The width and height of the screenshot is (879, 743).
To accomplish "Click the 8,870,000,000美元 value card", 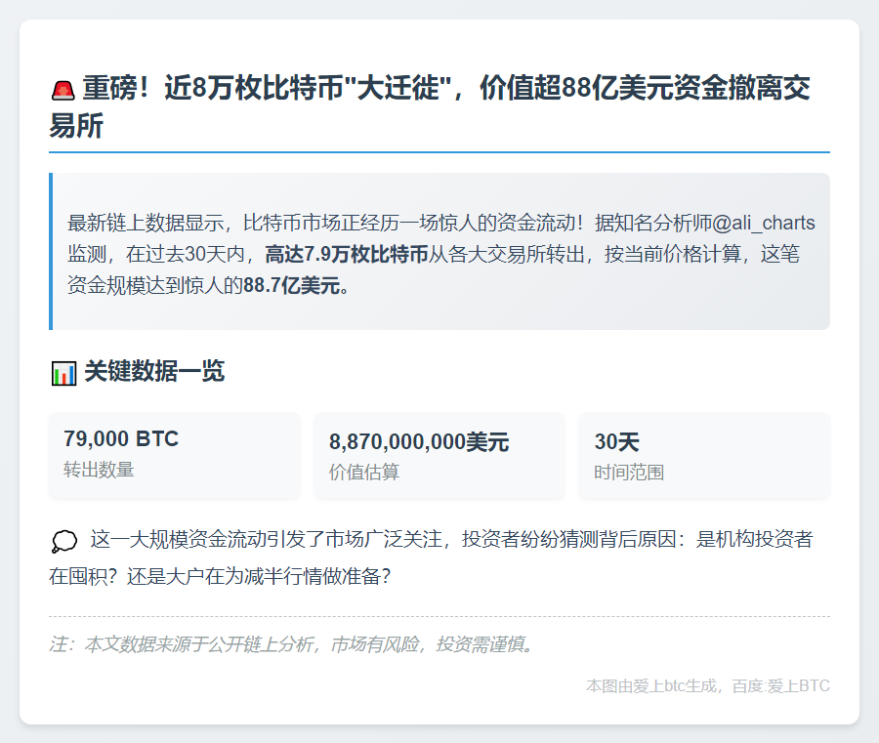I will tap(439, 456).
